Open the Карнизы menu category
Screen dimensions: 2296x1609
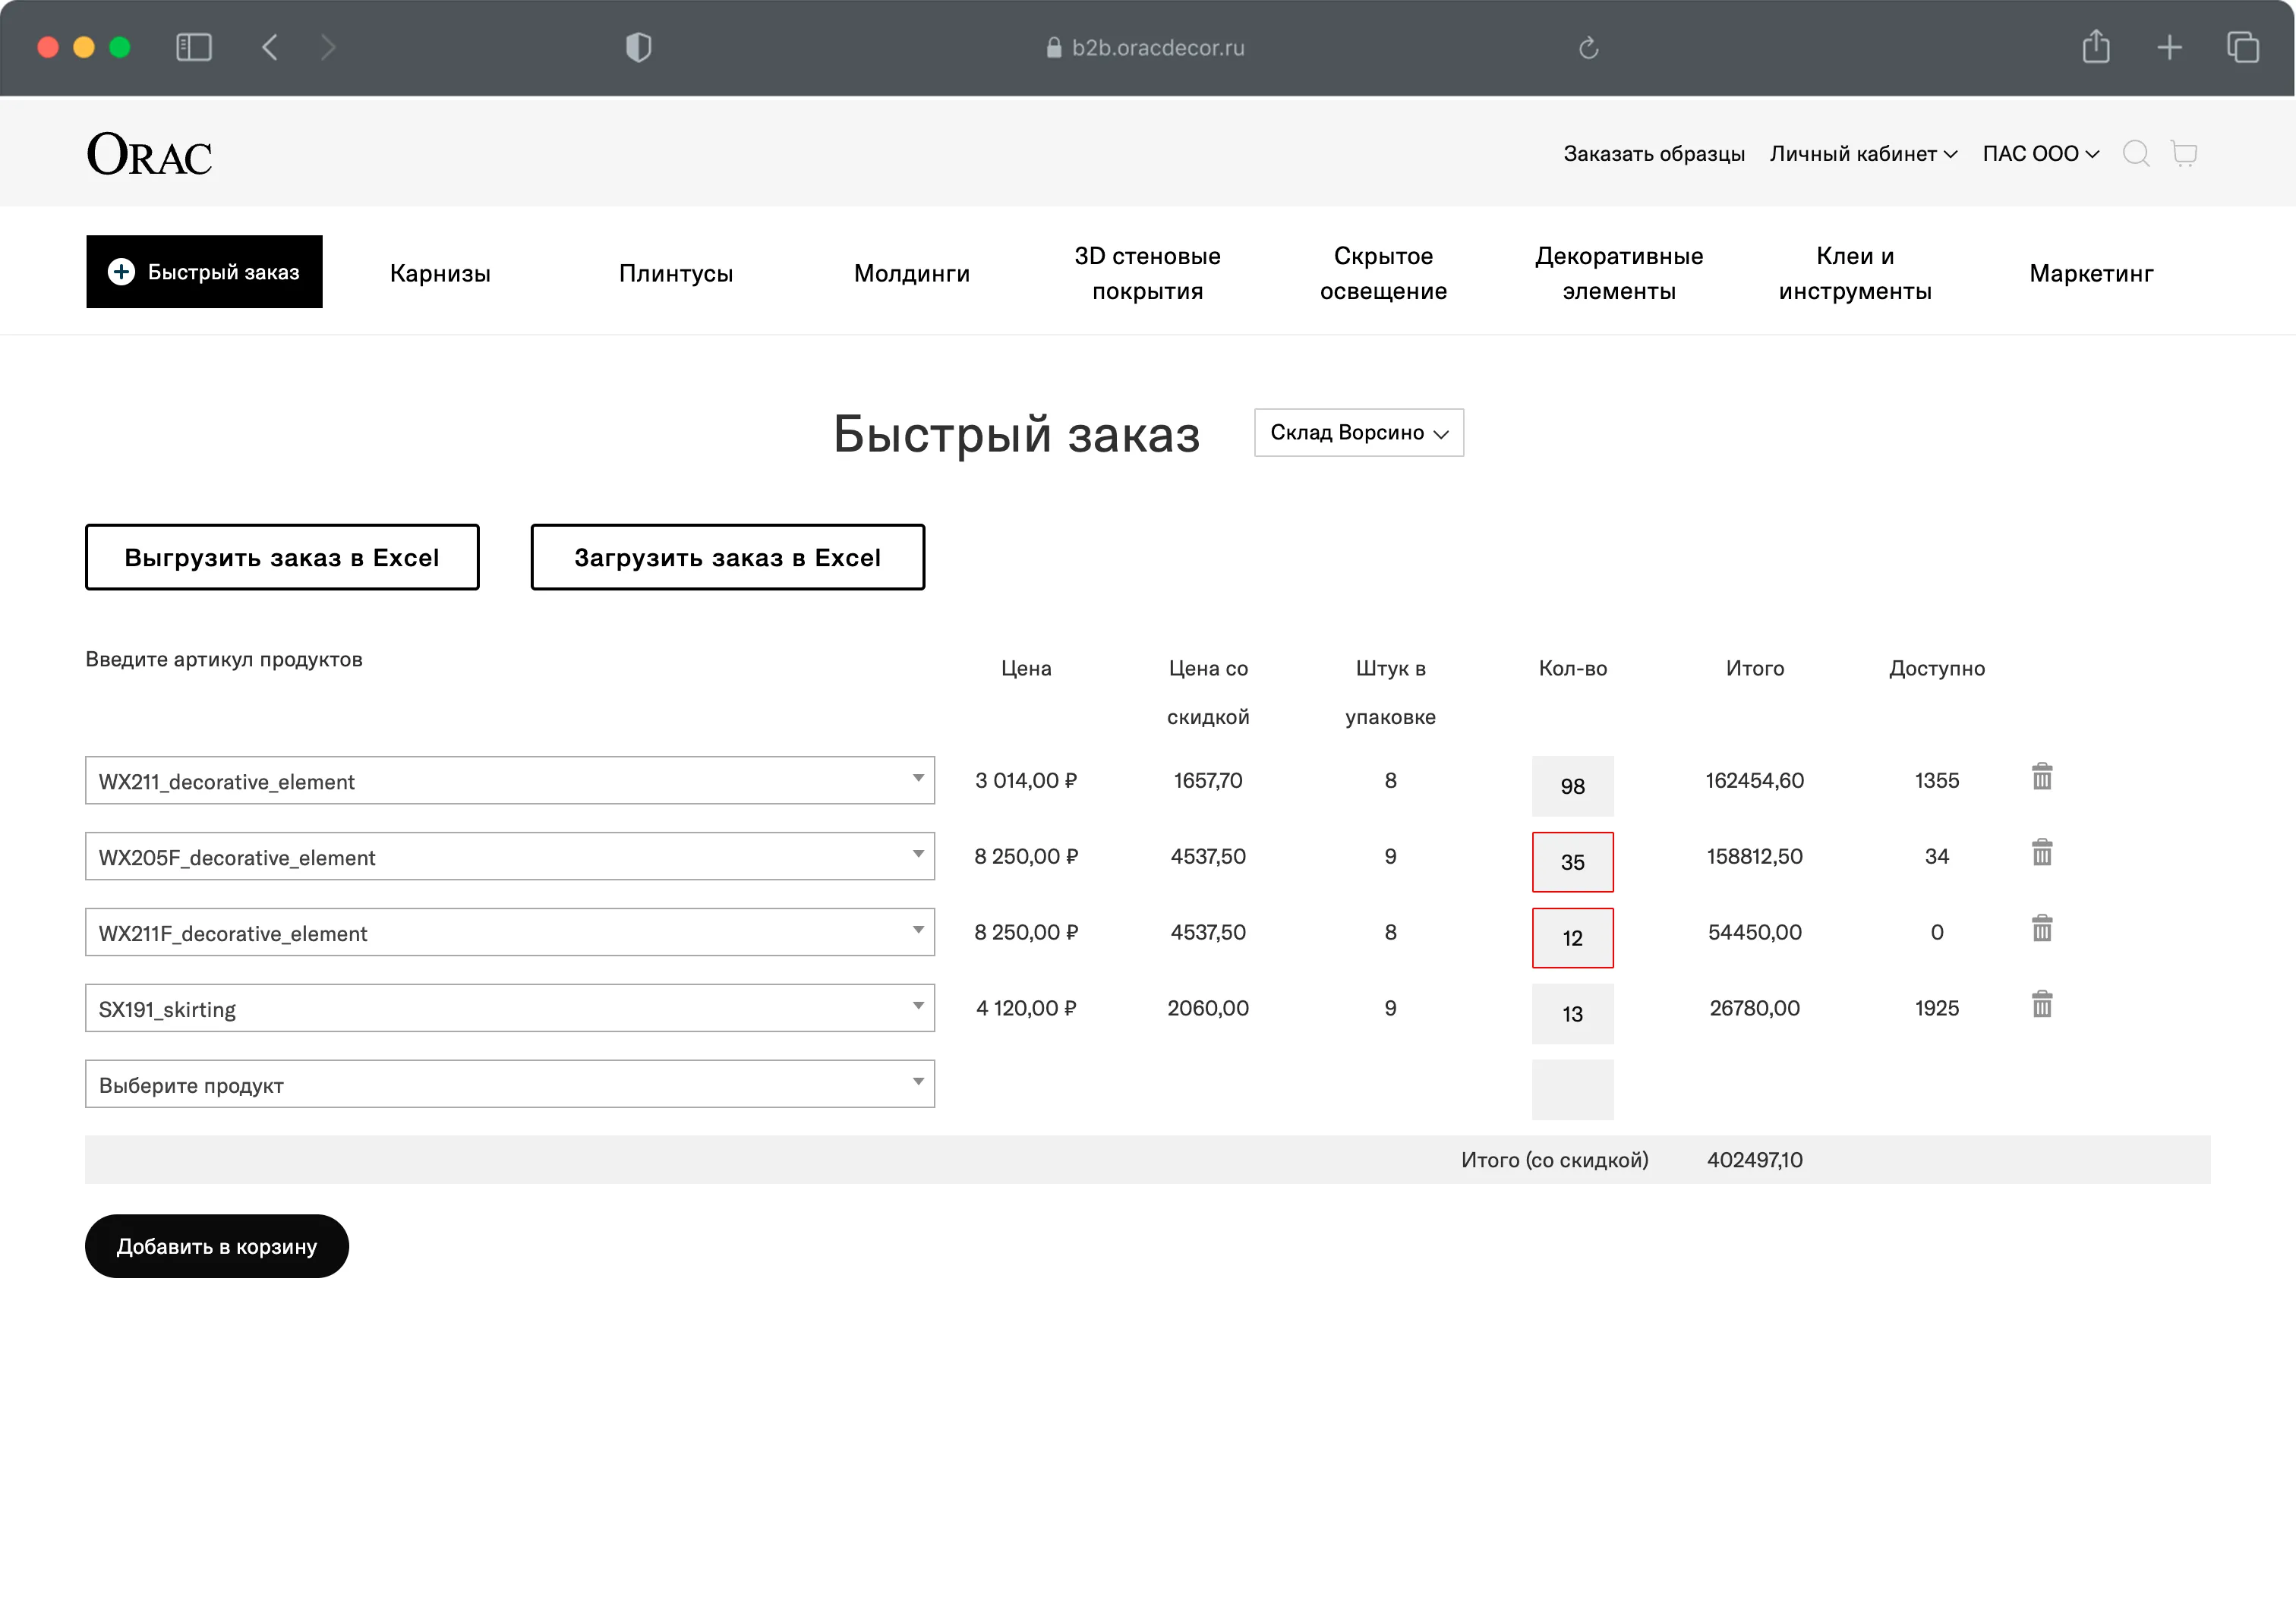tap(440, 274)
